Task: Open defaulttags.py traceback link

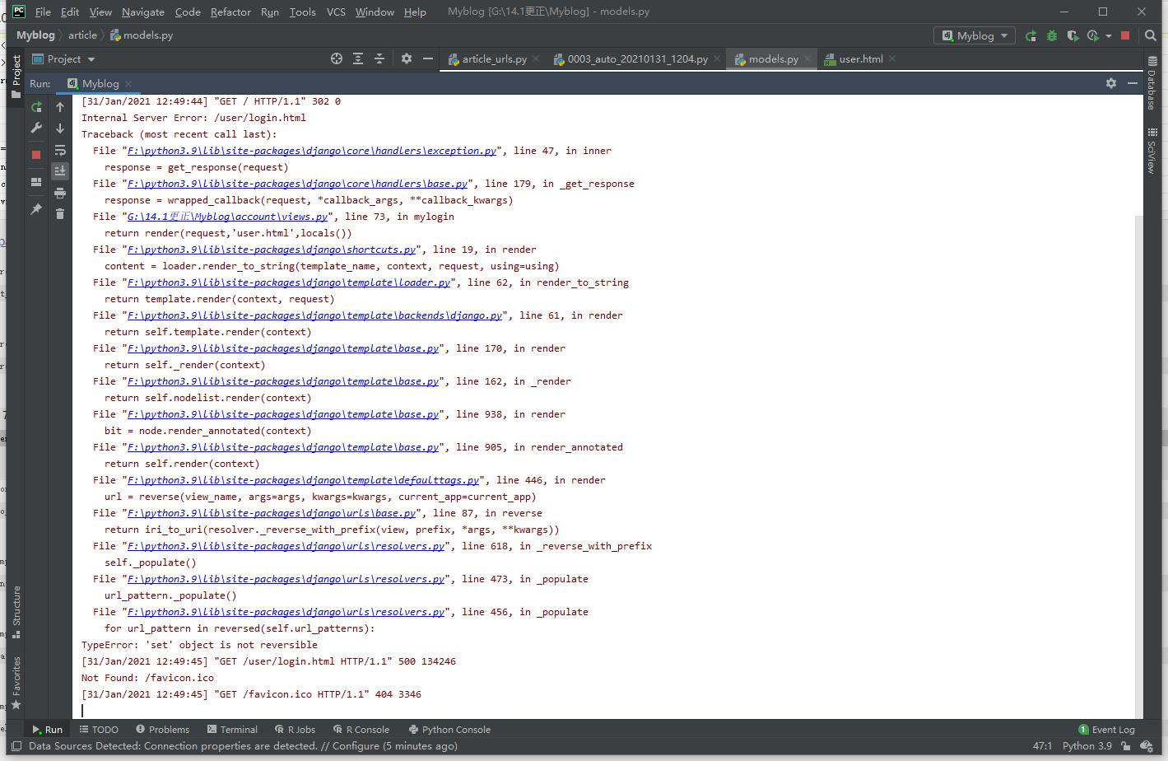Action: click(303, 480)
